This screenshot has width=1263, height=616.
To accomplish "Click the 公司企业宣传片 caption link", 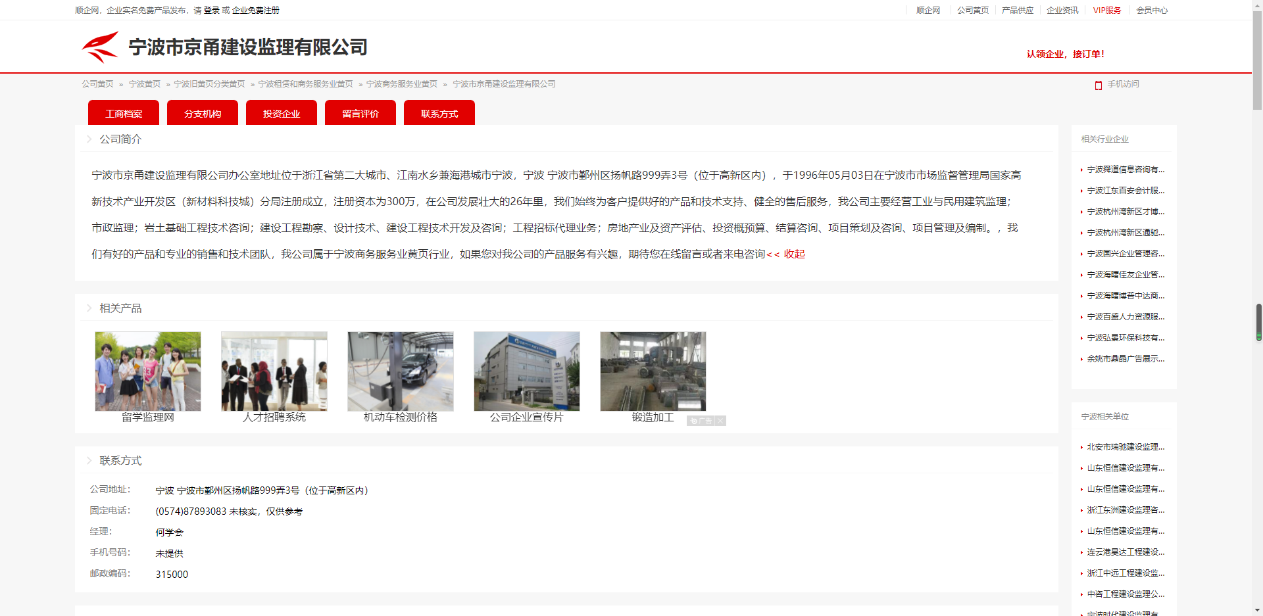I will [x=527, y=417].
